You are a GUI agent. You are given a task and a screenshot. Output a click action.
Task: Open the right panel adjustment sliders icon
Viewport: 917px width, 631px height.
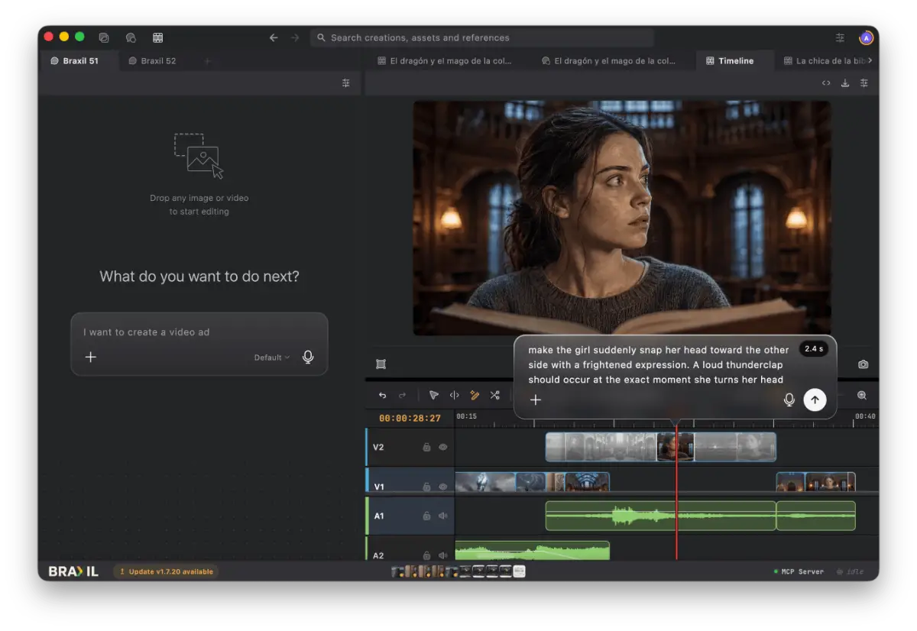[864, 83]
